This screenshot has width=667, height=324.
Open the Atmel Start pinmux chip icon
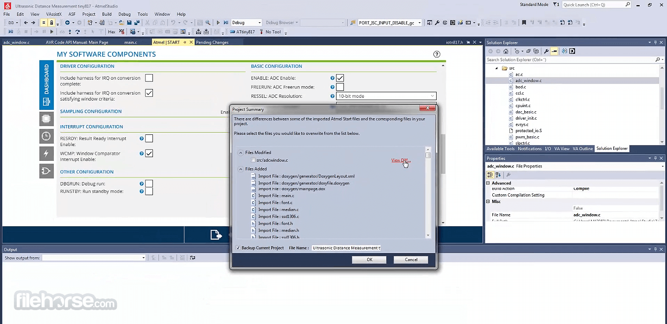[46, 119]
